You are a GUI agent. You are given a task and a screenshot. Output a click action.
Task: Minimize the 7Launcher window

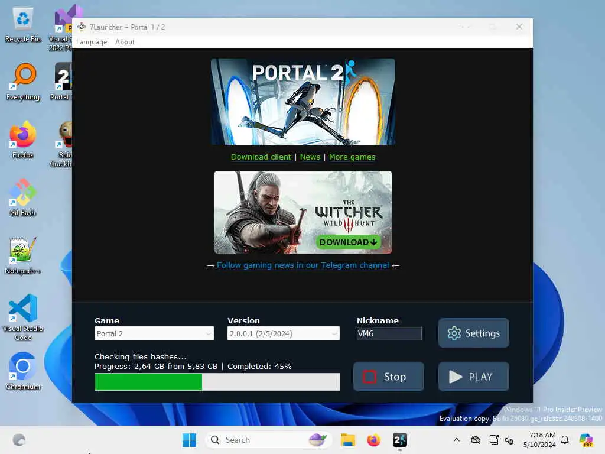466,27
